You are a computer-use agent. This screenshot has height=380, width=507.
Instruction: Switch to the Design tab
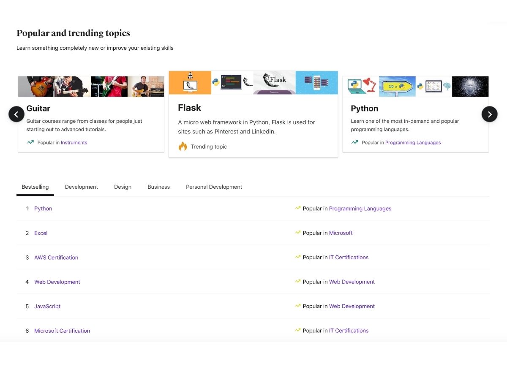tap(123, 187)
